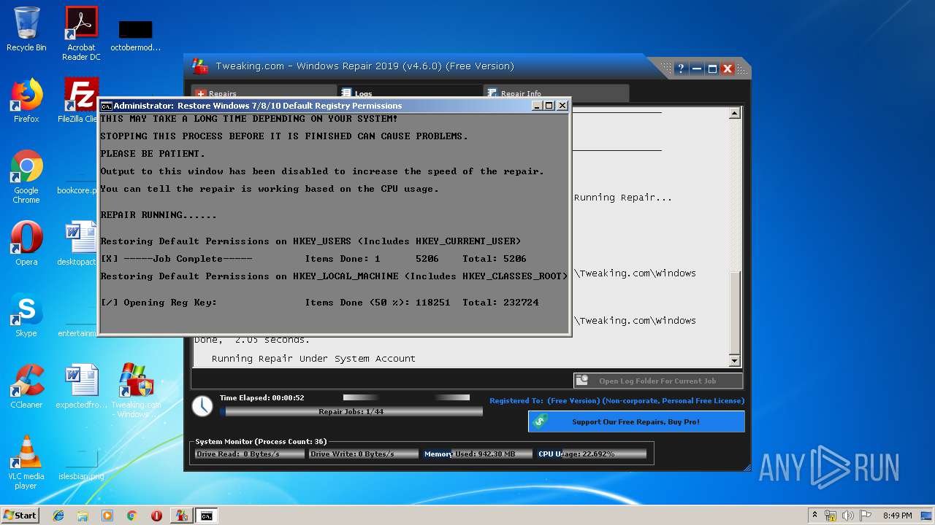Switch to the Logs tab

point(410,93)
